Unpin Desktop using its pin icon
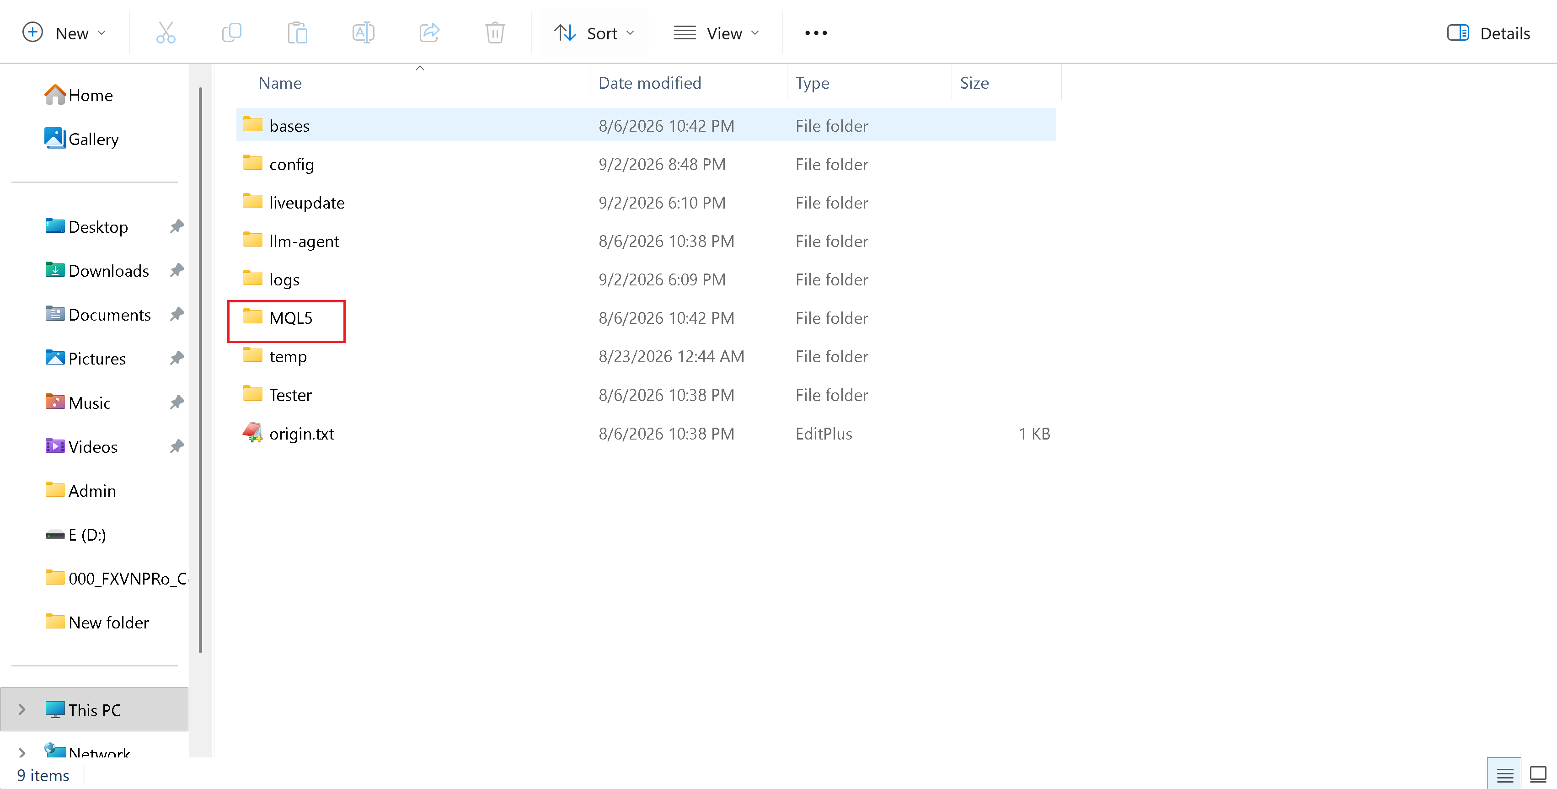 point(177,227)
